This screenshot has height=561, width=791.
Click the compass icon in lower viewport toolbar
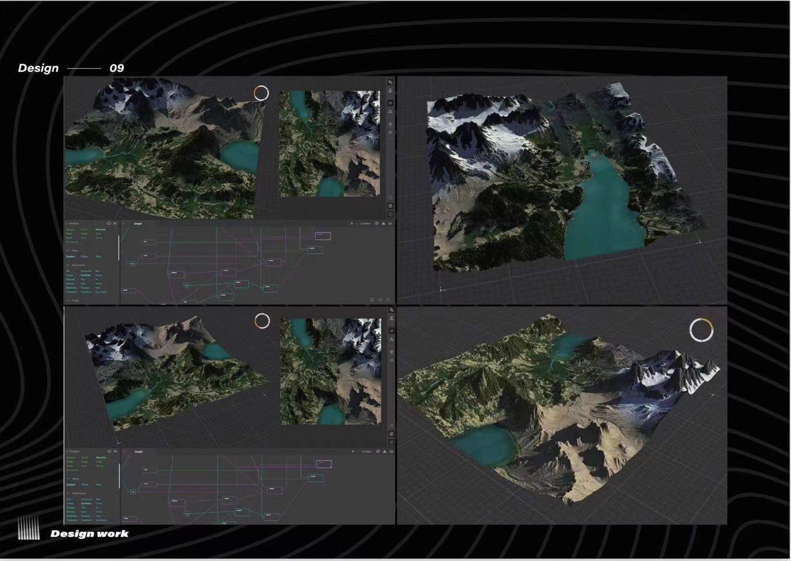click(x=391, y=434)
